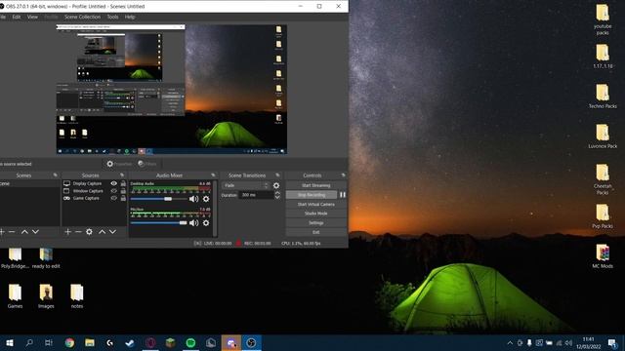Toggle visibility of Window Capture source
625x351 pixels.
(x=113, y=191)
